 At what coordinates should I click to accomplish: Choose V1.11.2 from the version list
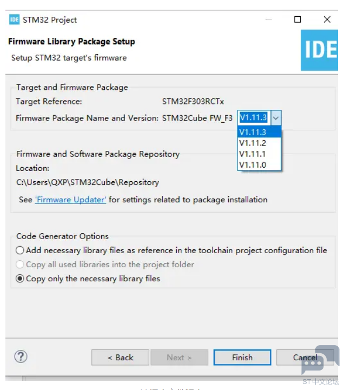(x=259, y=143)
